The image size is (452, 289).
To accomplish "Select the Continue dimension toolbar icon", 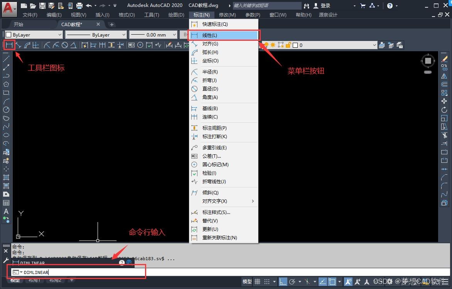I will point(102,45).
